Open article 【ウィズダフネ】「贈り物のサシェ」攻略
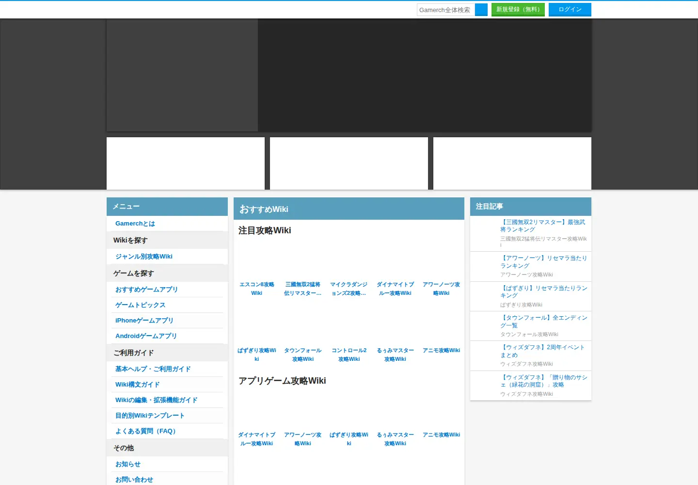The height and width of the screenshot is (485, 698). [543, 381]
